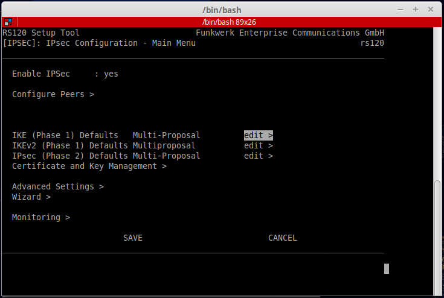The image size is (444, 298).
Task: Launch the IPsec Wizard
Action: pos(31,197)
